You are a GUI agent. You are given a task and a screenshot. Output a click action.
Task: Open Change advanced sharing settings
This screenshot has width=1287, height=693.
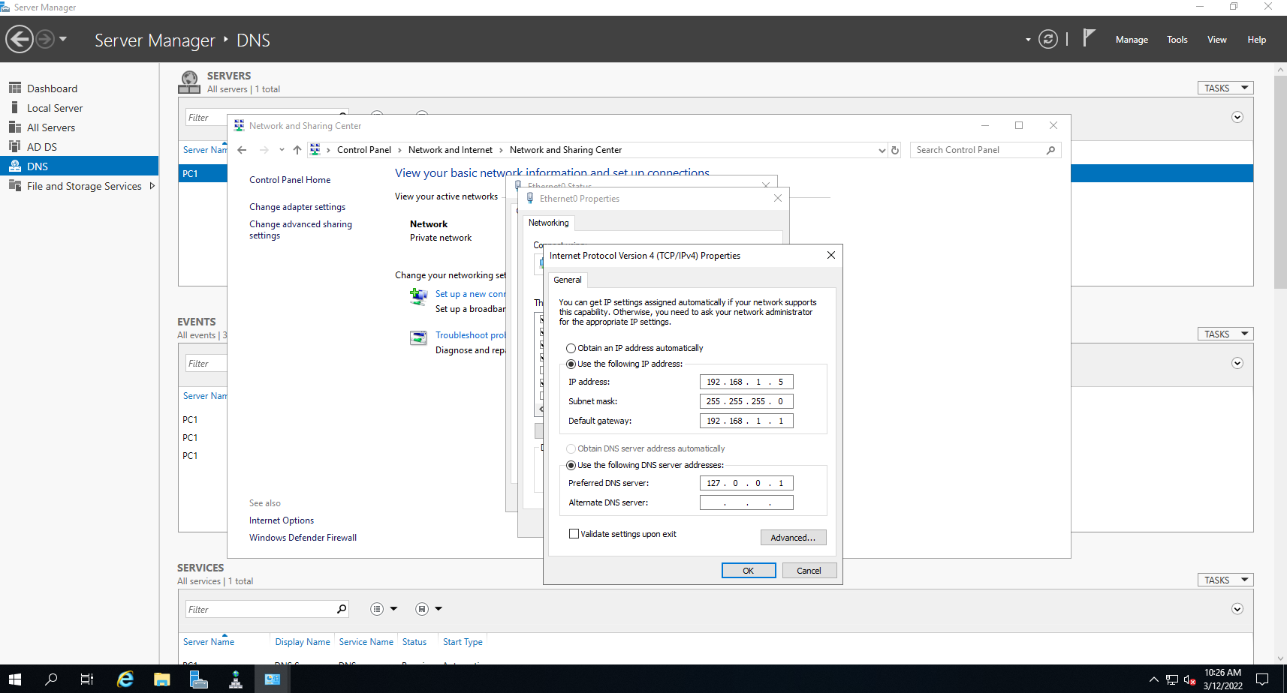coord(300,229)
